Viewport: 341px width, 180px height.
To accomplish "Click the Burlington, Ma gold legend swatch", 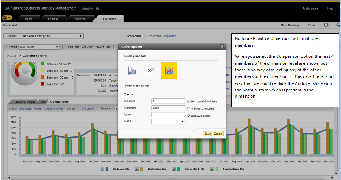I will (x=142, y=169).
